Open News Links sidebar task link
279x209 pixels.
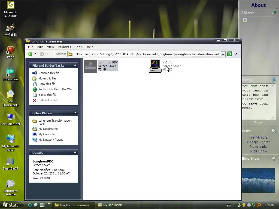click(x=258, y=146)
